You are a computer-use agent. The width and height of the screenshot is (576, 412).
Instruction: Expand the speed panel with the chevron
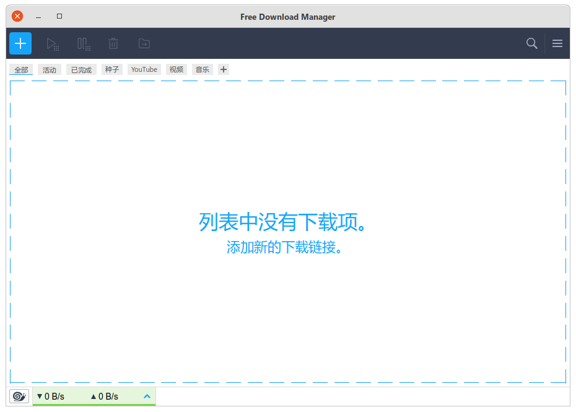pyautogui.click(x=147, y=396)
